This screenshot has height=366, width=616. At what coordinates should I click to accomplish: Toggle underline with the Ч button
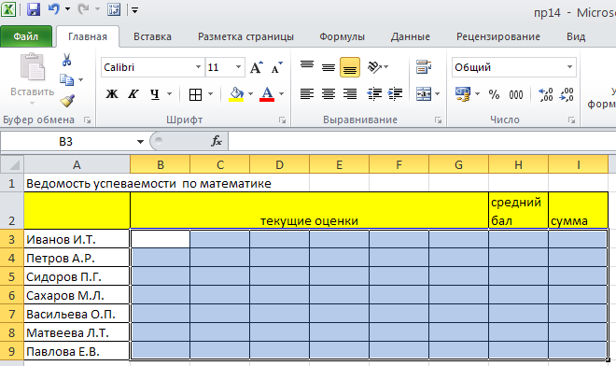coord(155,94)
